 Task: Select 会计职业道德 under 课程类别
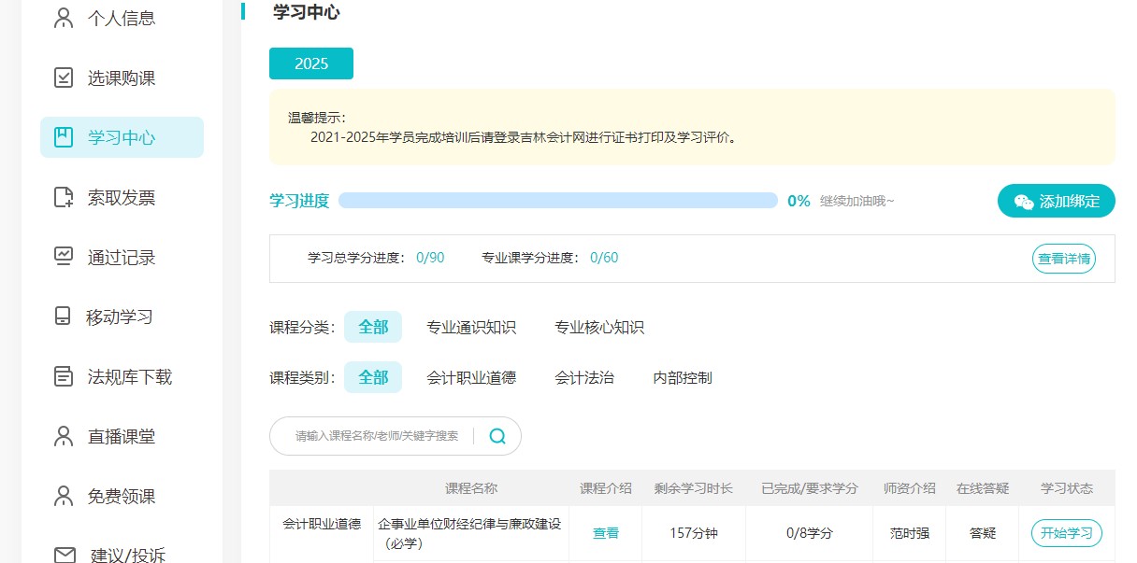pos(472,378)
